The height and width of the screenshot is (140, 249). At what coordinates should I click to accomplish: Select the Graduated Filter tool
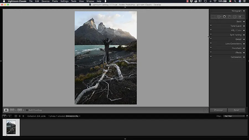pyautogui.click(x=229, y=17)
